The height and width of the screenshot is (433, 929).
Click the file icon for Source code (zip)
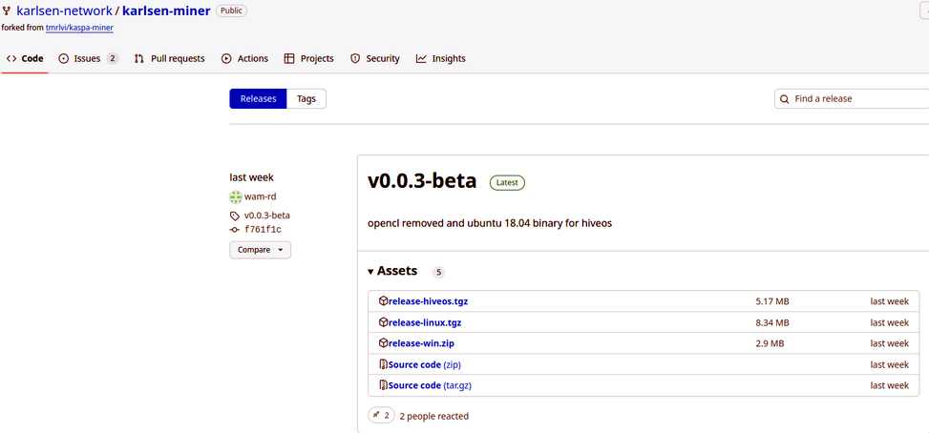pos(383,365)
